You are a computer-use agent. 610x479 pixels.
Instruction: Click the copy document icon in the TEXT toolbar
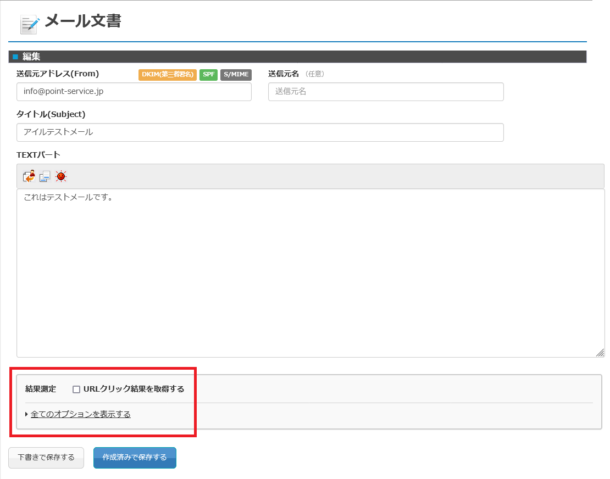coord(45,176)
